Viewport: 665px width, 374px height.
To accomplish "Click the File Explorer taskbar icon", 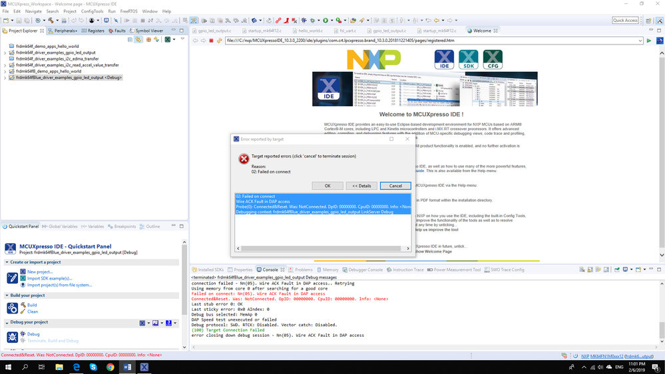I will 59,367.
